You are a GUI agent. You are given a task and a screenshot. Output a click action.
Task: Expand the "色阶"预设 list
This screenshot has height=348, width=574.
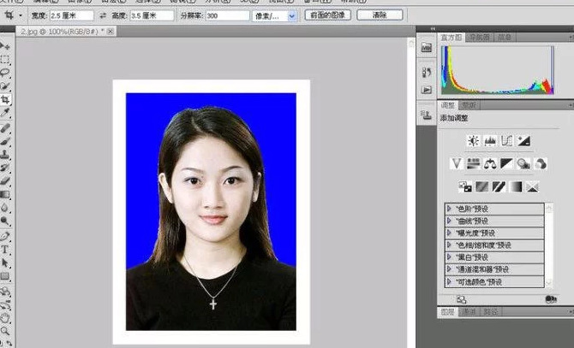[x=449, y=209]
